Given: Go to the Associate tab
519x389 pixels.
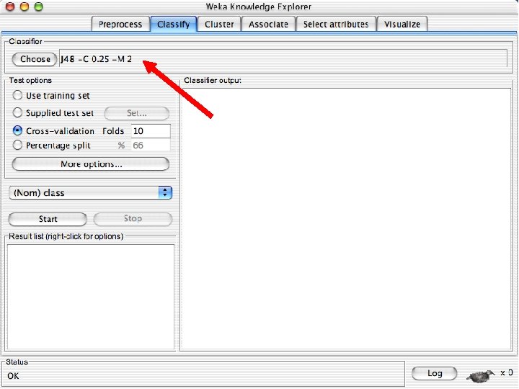Looking at the screenshot, I should point(268,24).
